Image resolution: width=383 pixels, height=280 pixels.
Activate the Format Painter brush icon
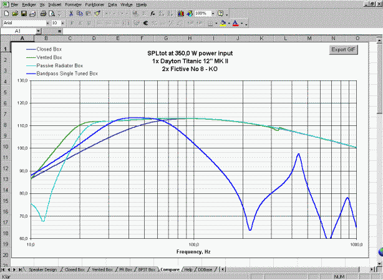(x=97, y=14)
